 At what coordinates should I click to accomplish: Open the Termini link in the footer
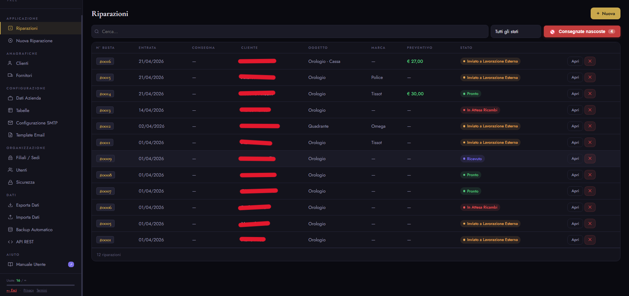[x=42, y=290]
